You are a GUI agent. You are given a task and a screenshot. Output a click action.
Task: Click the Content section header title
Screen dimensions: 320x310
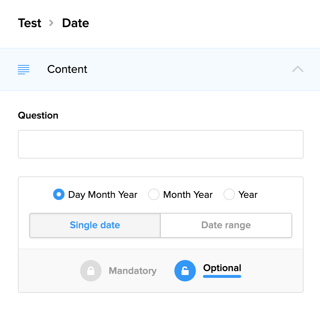coord(67,69)
